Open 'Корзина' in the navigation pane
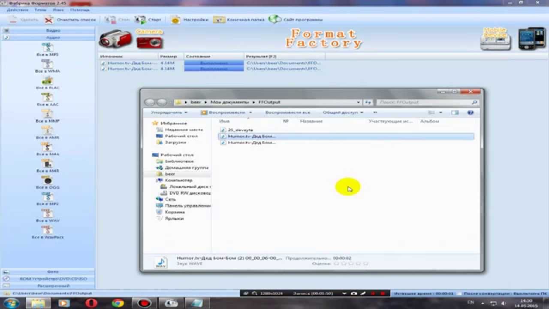Screen dimensions: 549x309 click(x=175, y=212)
